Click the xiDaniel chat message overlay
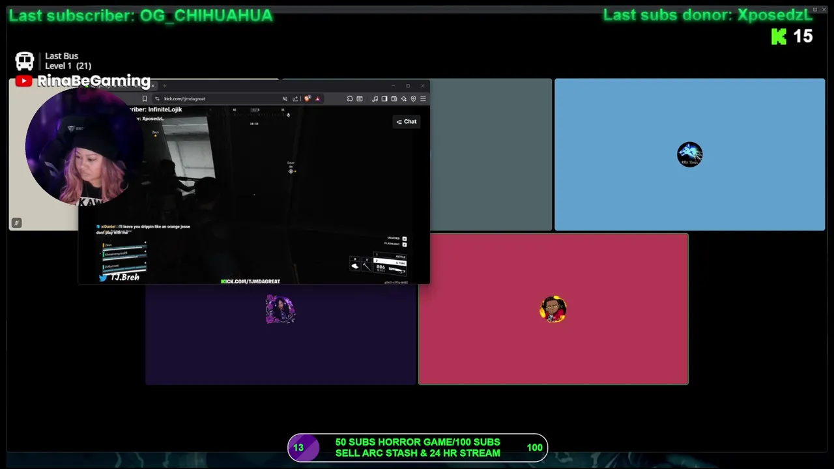834x469 pixels. coord(143,229)
